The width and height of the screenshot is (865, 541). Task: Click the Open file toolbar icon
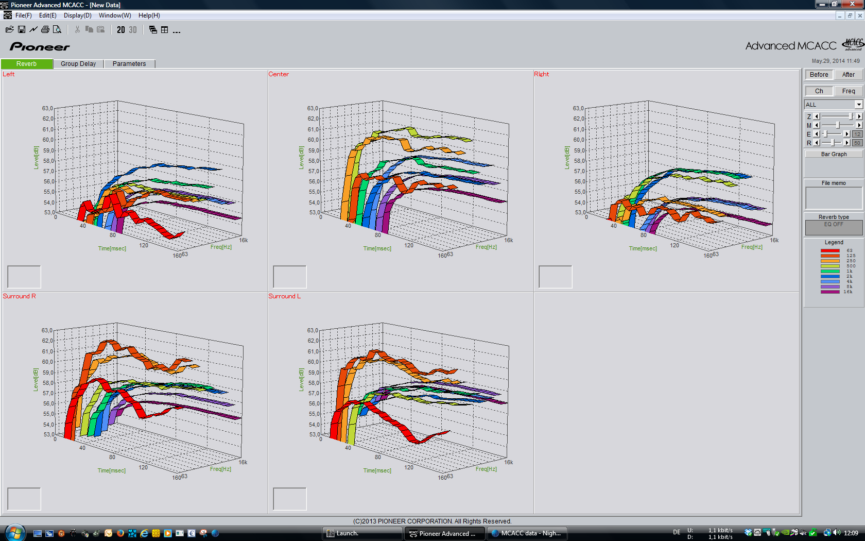(9, 30)
